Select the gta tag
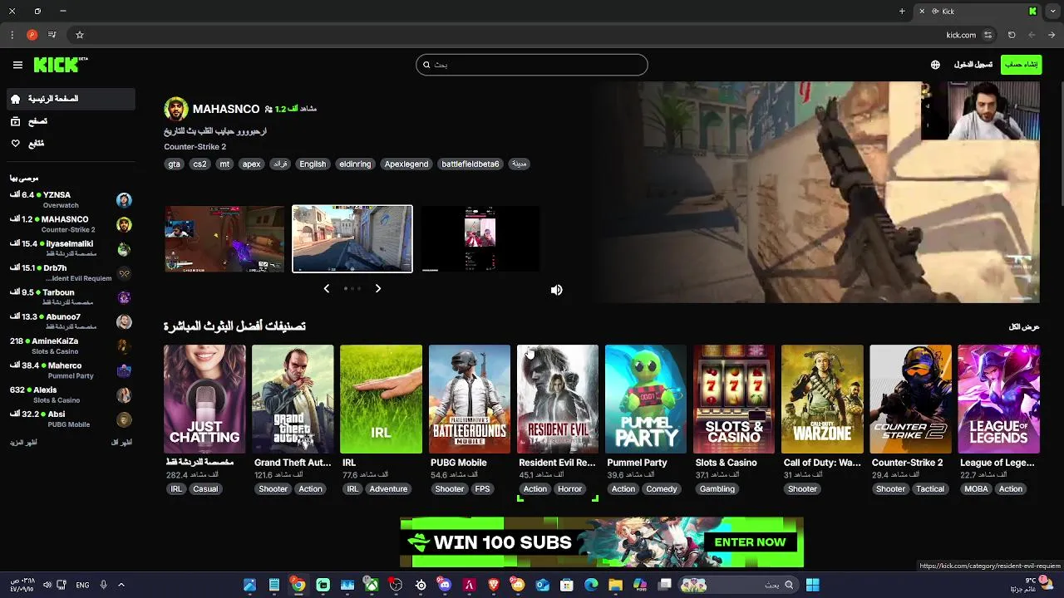 (x=174, y=164)
